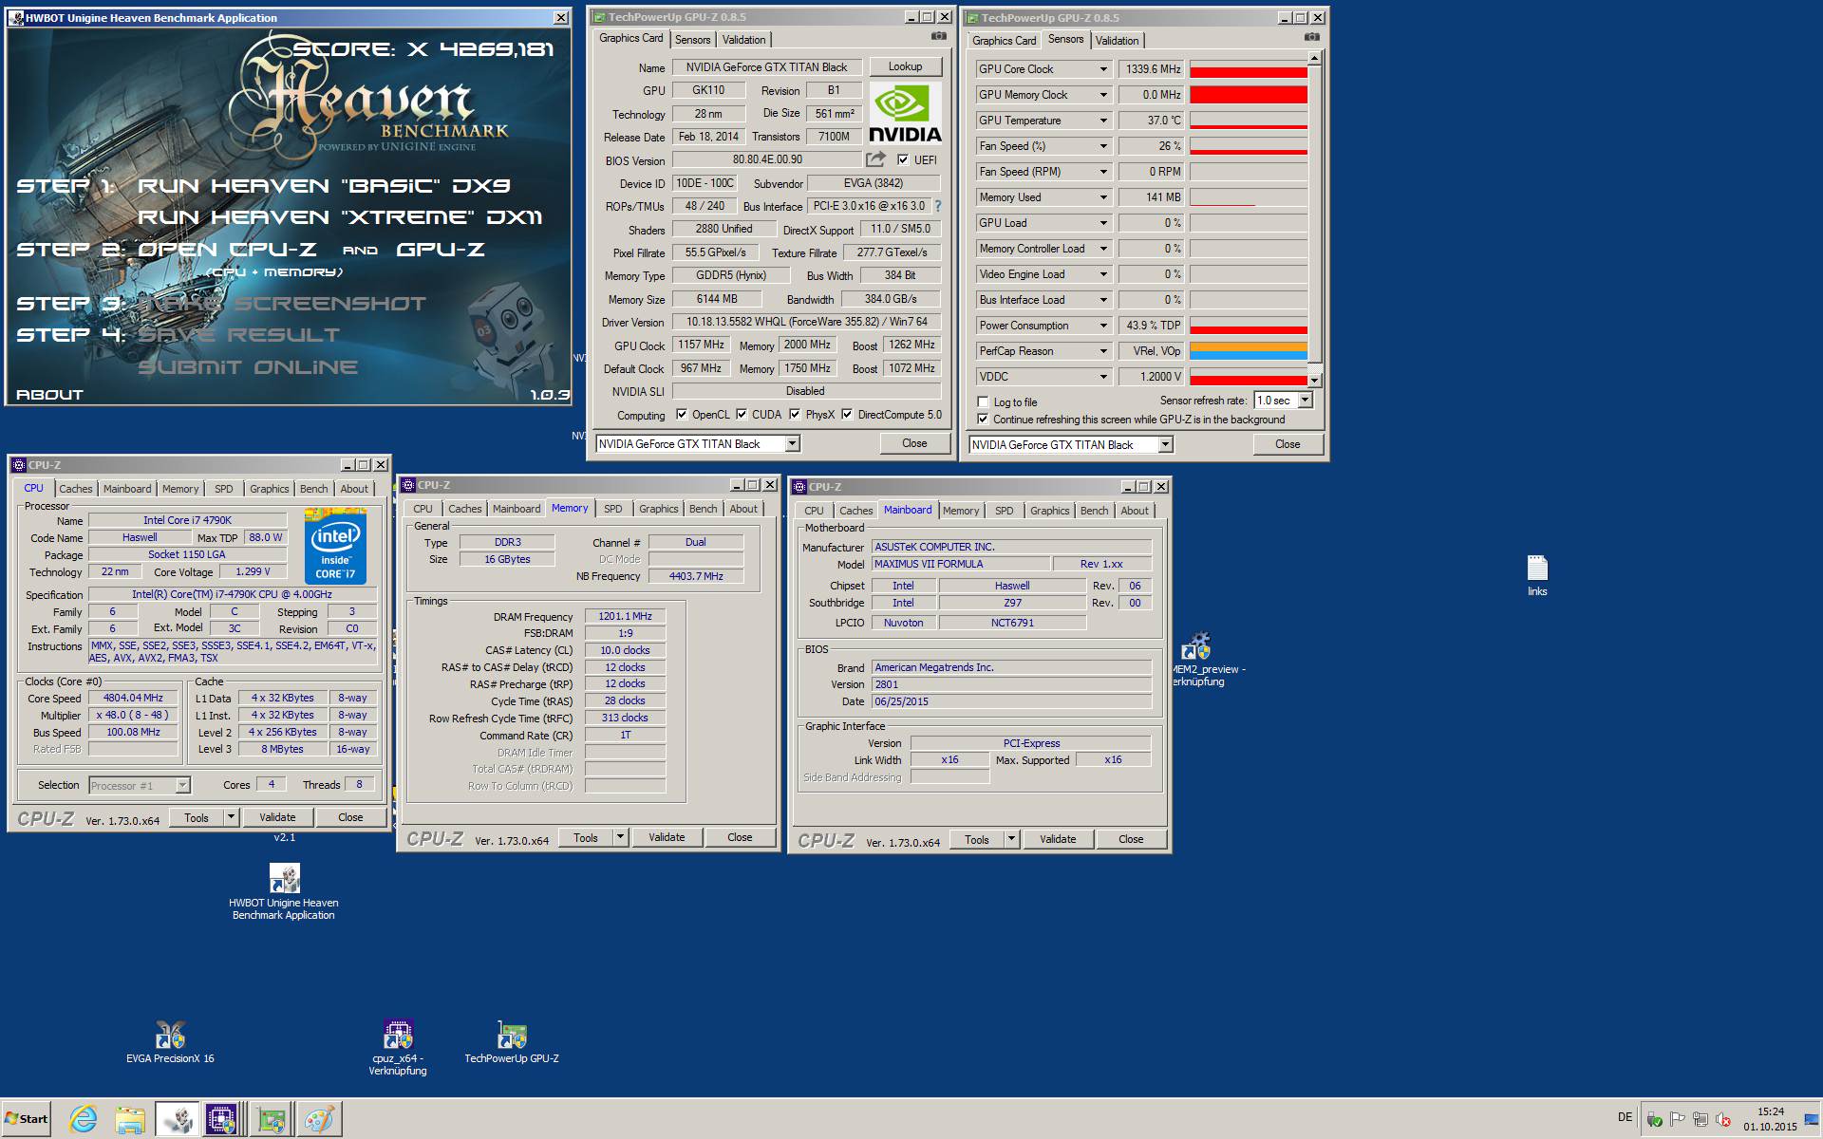
Task: Open PerfCap Reason sensor dropdown
Action: pos(1103,351)
